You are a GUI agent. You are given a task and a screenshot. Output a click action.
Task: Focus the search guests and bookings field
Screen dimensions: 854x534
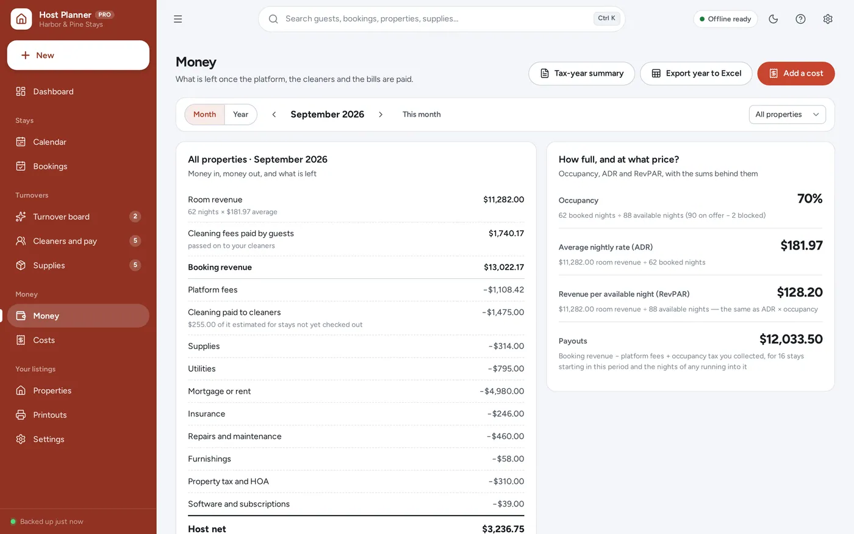442,19
